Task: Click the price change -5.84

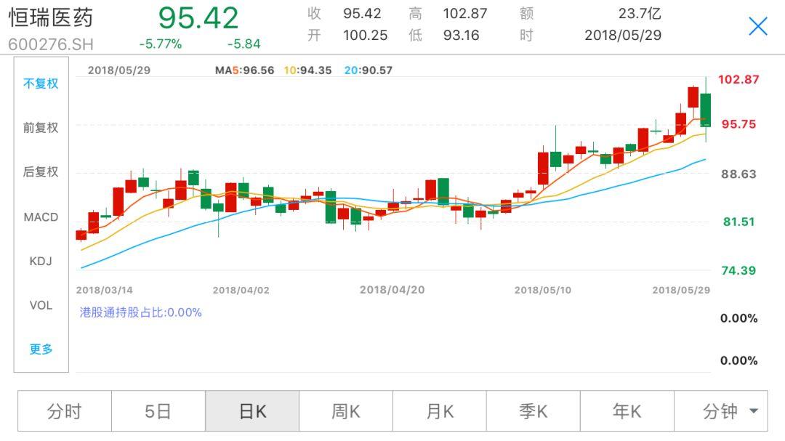Action: pos(243,44)
